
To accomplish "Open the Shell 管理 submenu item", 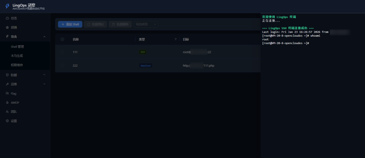I will pyautogui.click(x=17, y=47).
